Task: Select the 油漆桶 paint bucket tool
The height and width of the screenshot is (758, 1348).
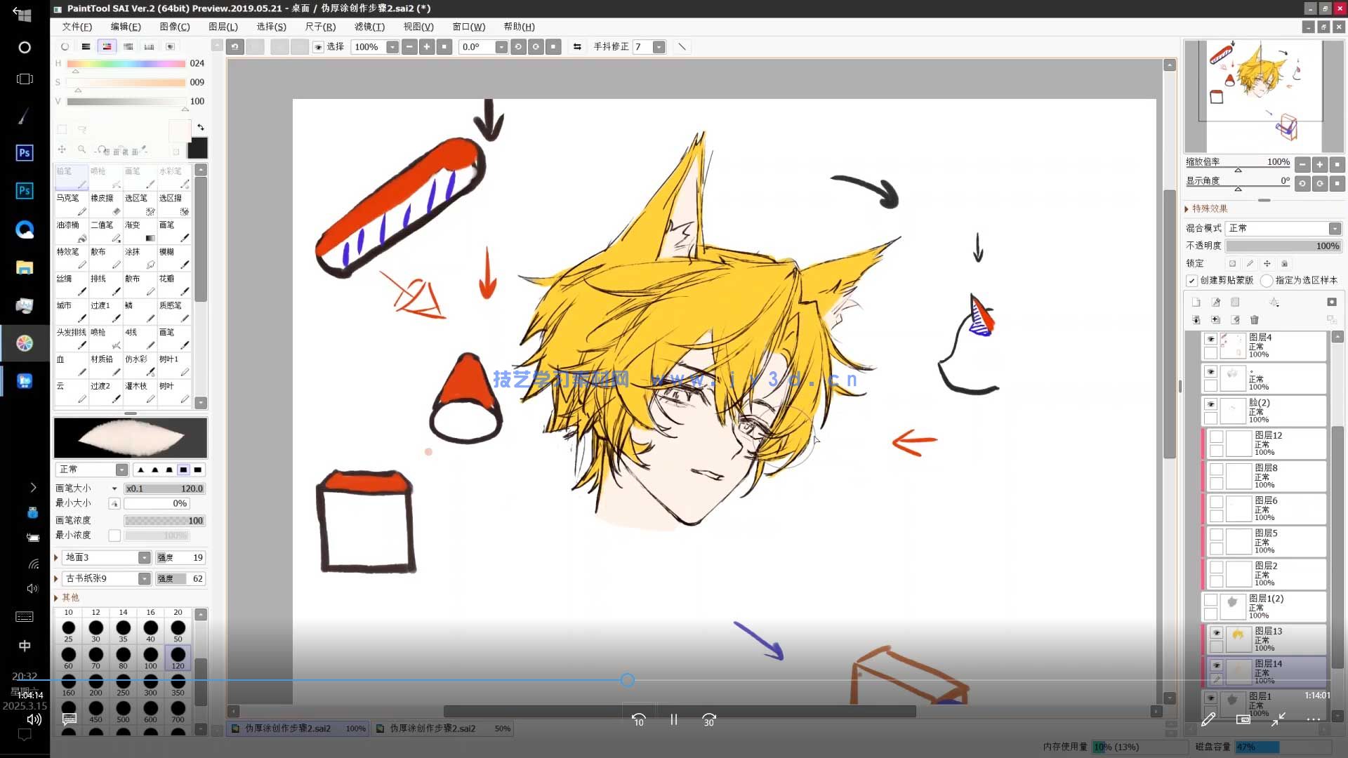Action: click(x=71, y=230)
